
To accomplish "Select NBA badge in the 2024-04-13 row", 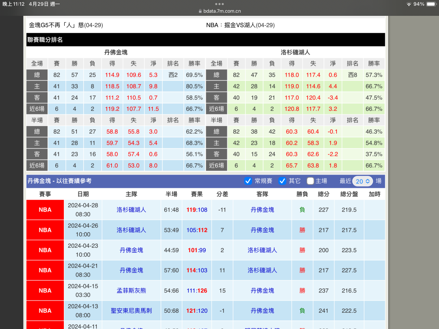I will (45, 311).
